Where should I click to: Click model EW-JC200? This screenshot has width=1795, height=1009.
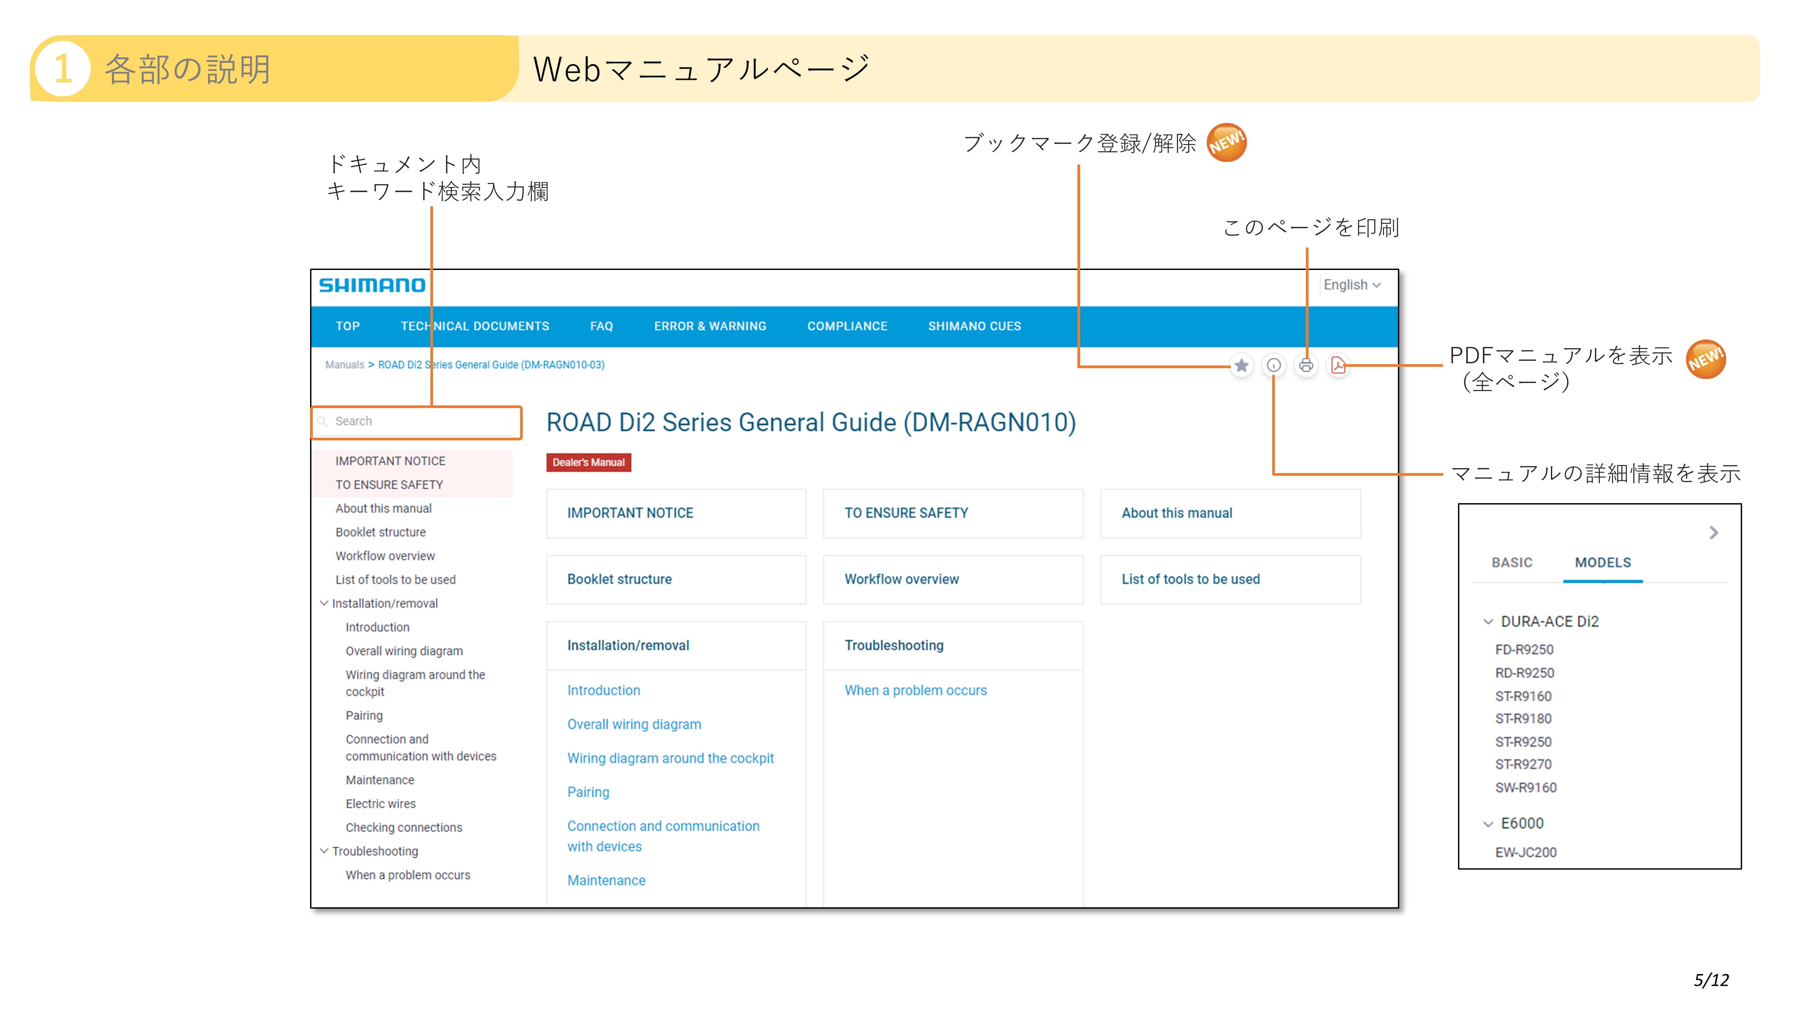[x=1525, y=852]
